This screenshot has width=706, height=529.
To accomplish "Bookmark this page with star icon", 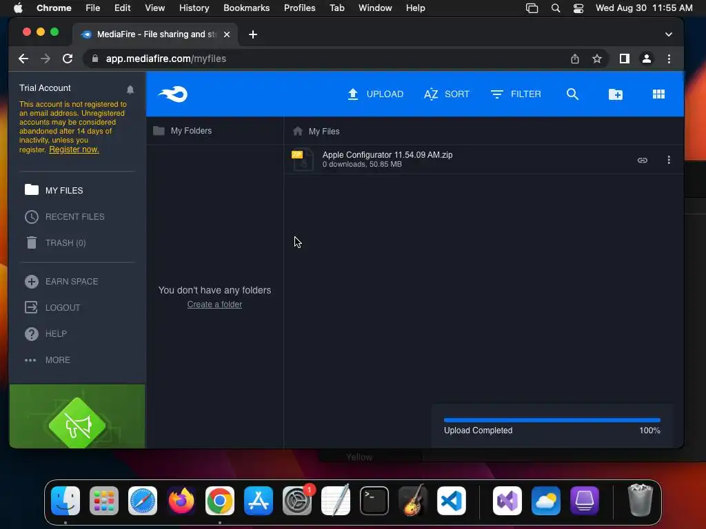I will click(597, 59).
